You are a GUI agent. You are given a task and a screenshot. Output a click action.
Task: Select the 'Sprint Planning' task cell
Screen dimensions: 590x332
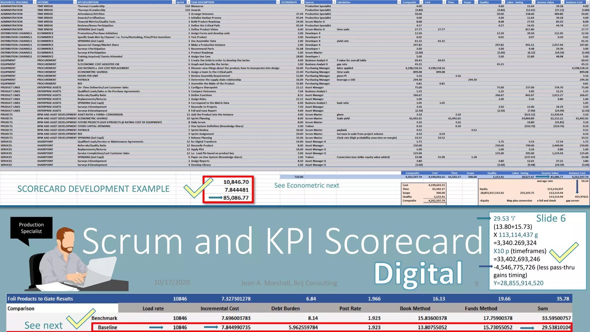click(x=200, y=118)
